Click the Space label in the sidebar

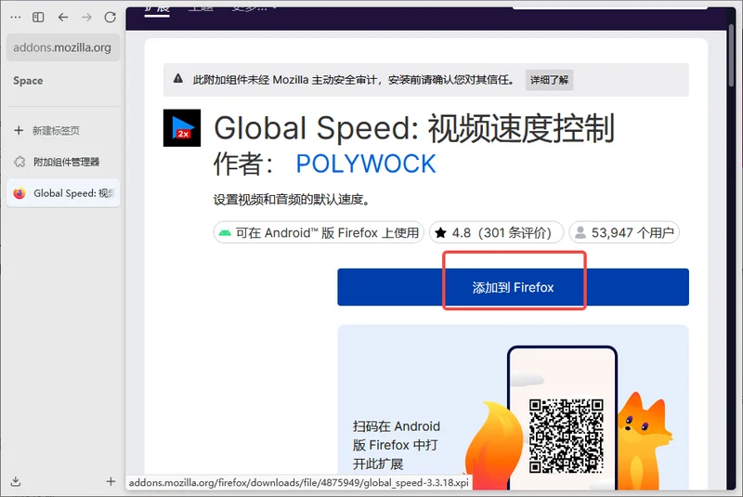(x=28, y=81)
